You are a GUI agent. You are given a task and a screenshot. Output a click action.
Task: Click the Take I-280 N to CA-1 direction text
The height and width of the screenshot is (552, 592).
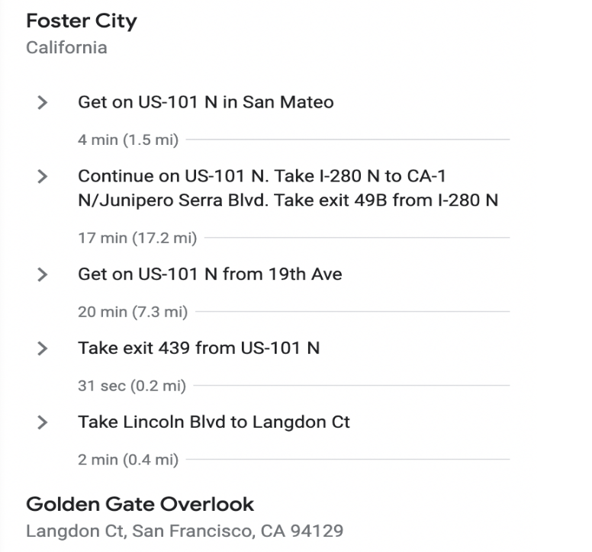[360, 176]
